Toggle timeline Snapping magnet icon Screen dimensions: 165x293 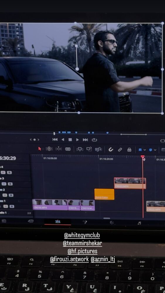(x=111, y=149)
